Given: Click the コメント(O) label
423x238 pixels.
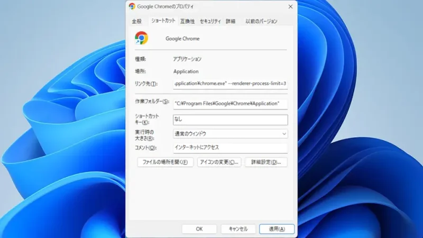Looking at the screenshot, I should pyautogui.click(x=146, y=148).
